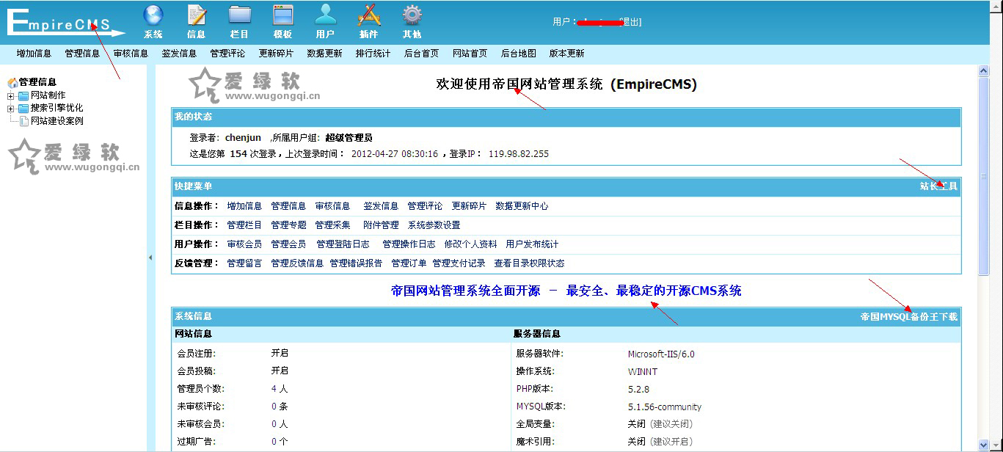Select 签发信息 in the submenu bar
Viewport: 1003px width, 452px height.
(179, 54)
